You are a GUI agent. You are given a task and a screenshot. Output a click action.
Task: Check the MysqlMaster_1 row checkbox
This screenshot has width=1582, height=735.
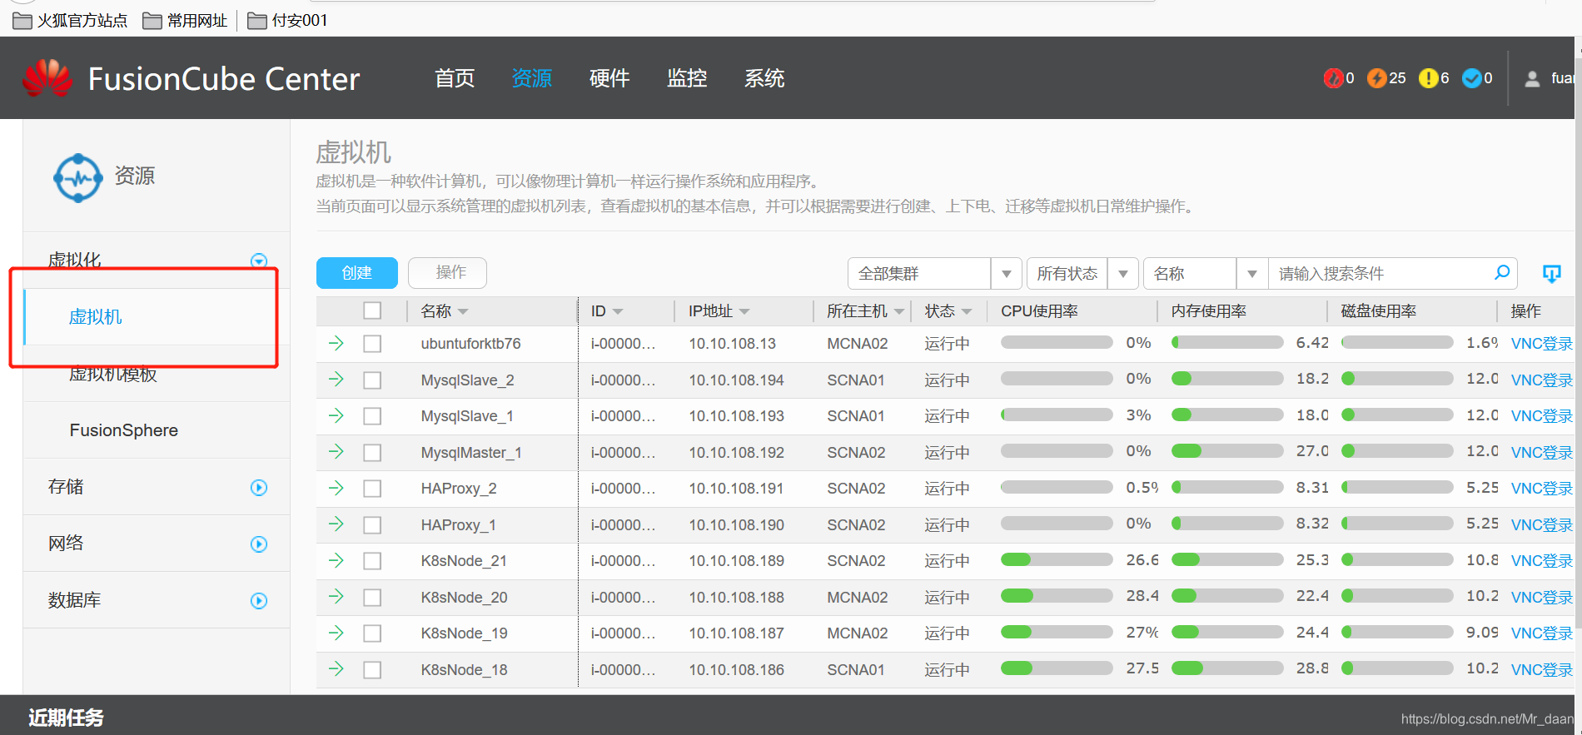[x=372, y=453]
